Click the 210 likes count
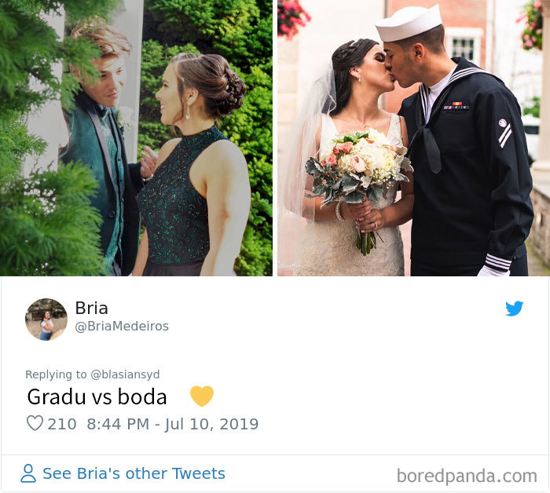This screenshot has width=550, height=493. pos(62,424)
